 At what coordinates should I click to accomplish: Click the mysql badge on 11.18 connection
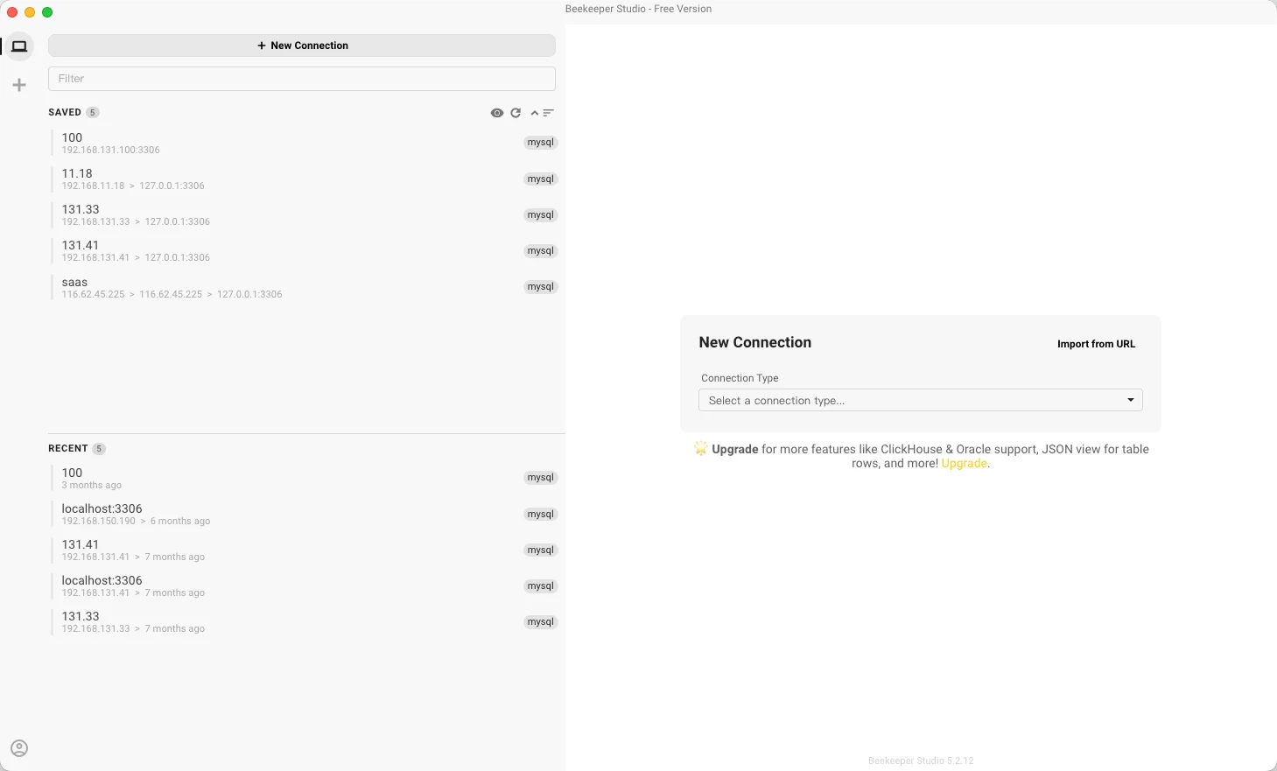(x=540, y=179)
